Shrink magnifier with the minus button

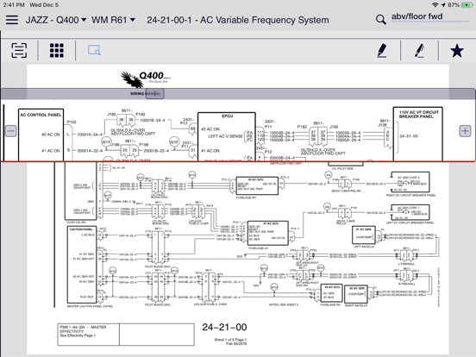(x=10, y=131)
